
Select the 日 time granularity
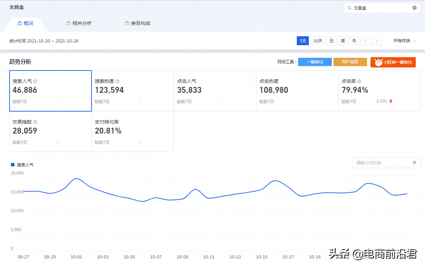click(x=332, y=41)
